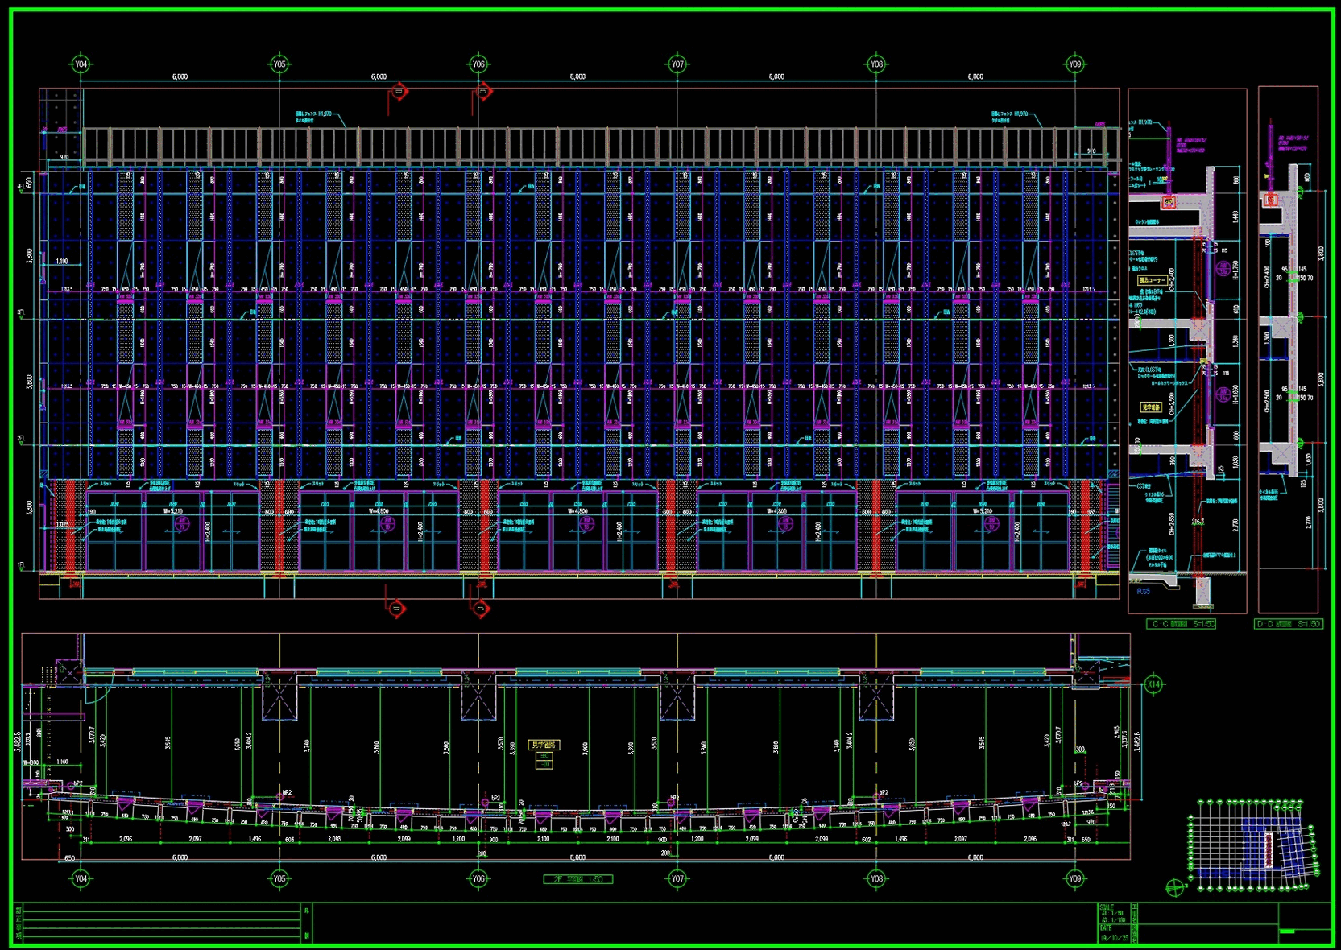Select the top Y05 grid bubble

point(279,64)
